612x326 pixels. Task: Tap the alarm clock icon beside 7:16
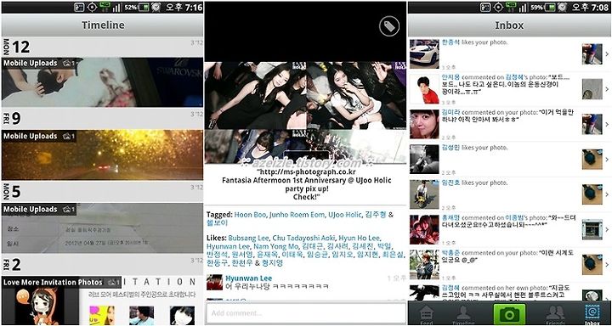[x=156, y=7]
